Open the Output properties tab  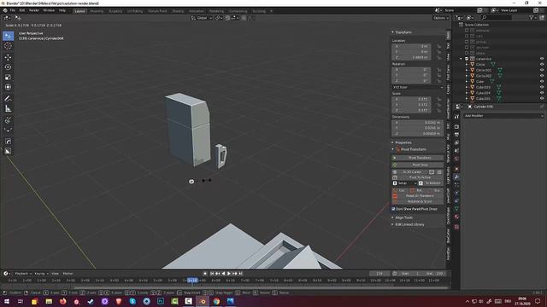coord(456,135)
